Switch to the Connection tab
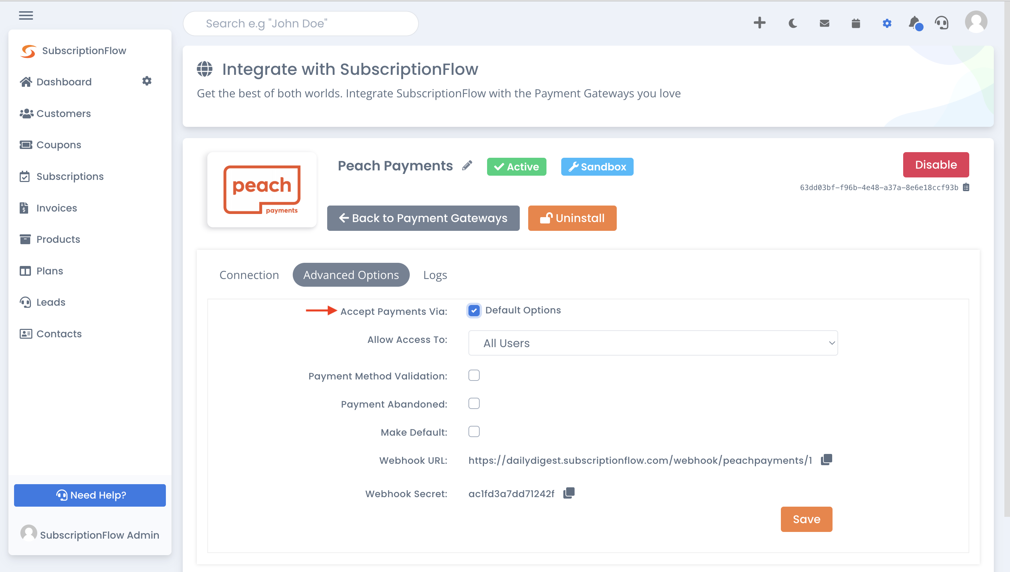Screen dimensions: 1010x572 click(x=249, y=275)
